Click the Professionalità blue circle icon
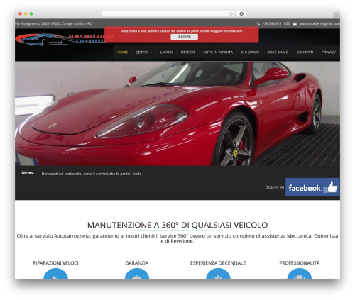 click(x=300, y=274)
